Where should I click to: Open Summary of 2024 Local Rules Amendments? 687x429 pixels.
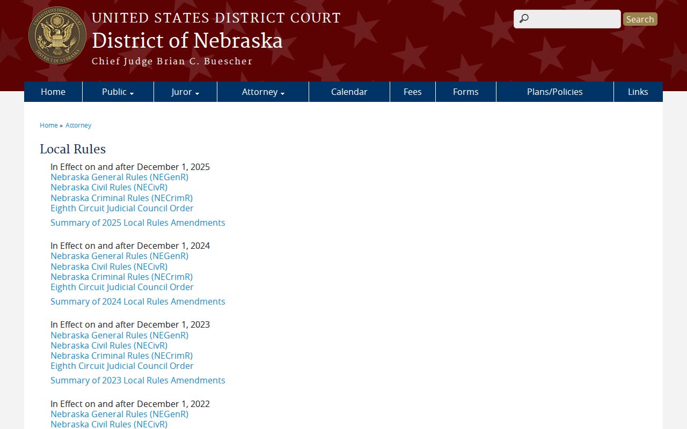138,301
